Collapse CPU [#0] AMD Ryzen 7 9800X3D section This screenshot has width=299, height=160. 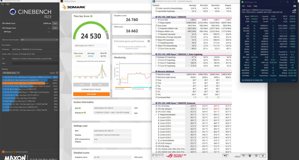[x=153, y=17]
